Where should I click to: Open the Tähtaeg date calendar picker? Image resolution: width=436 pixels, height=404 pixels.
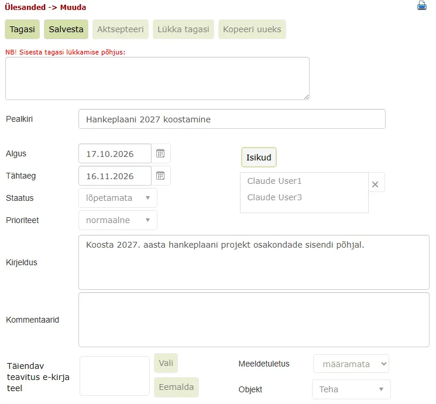click(x=160, y=176)
